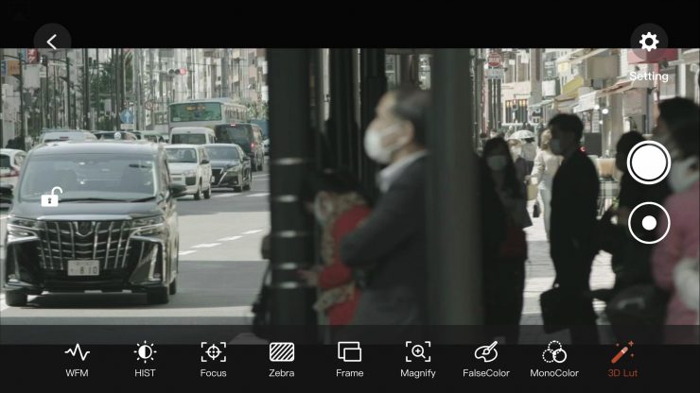Screen dimensions: 700x393
Task: Go back using the left chevron
Action: 52,43
